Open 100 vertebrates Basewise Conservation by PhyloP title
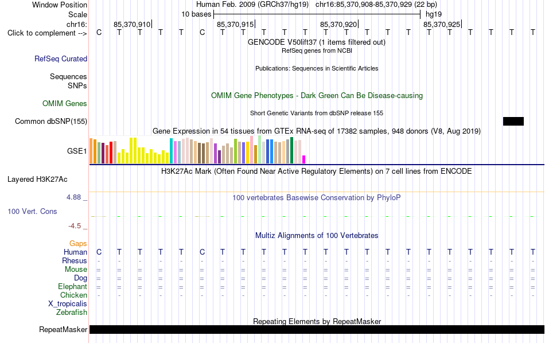 [317, 198]
